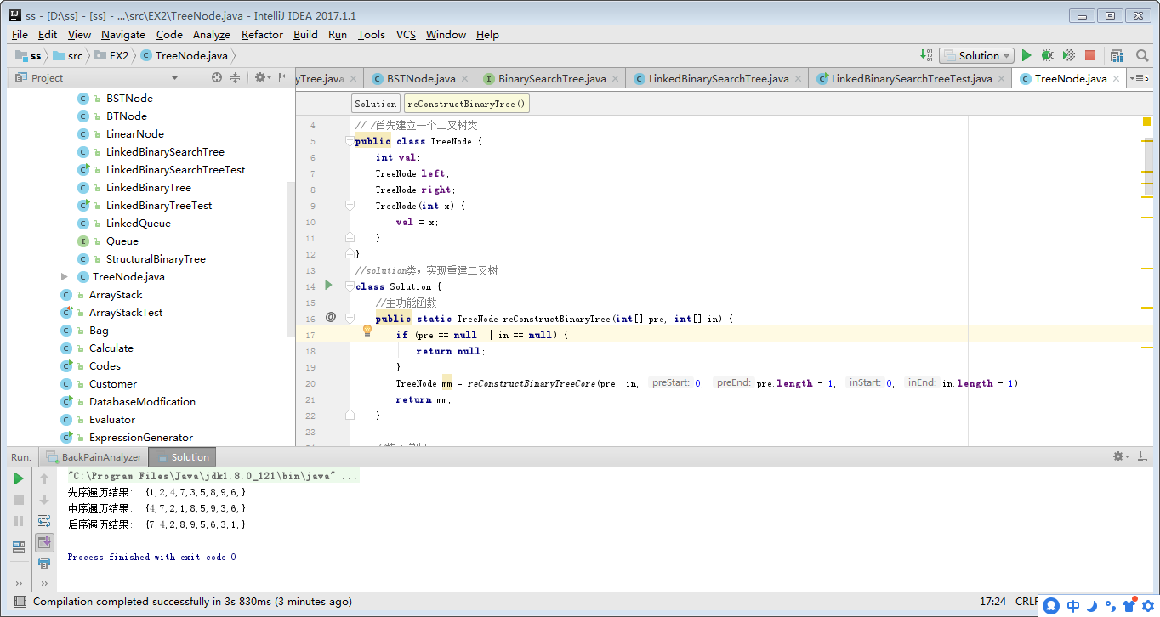The height and width of the screenshot is (617, 1160).
Task: Click the down stack trace arrow
Action: [x=44, y=500]
